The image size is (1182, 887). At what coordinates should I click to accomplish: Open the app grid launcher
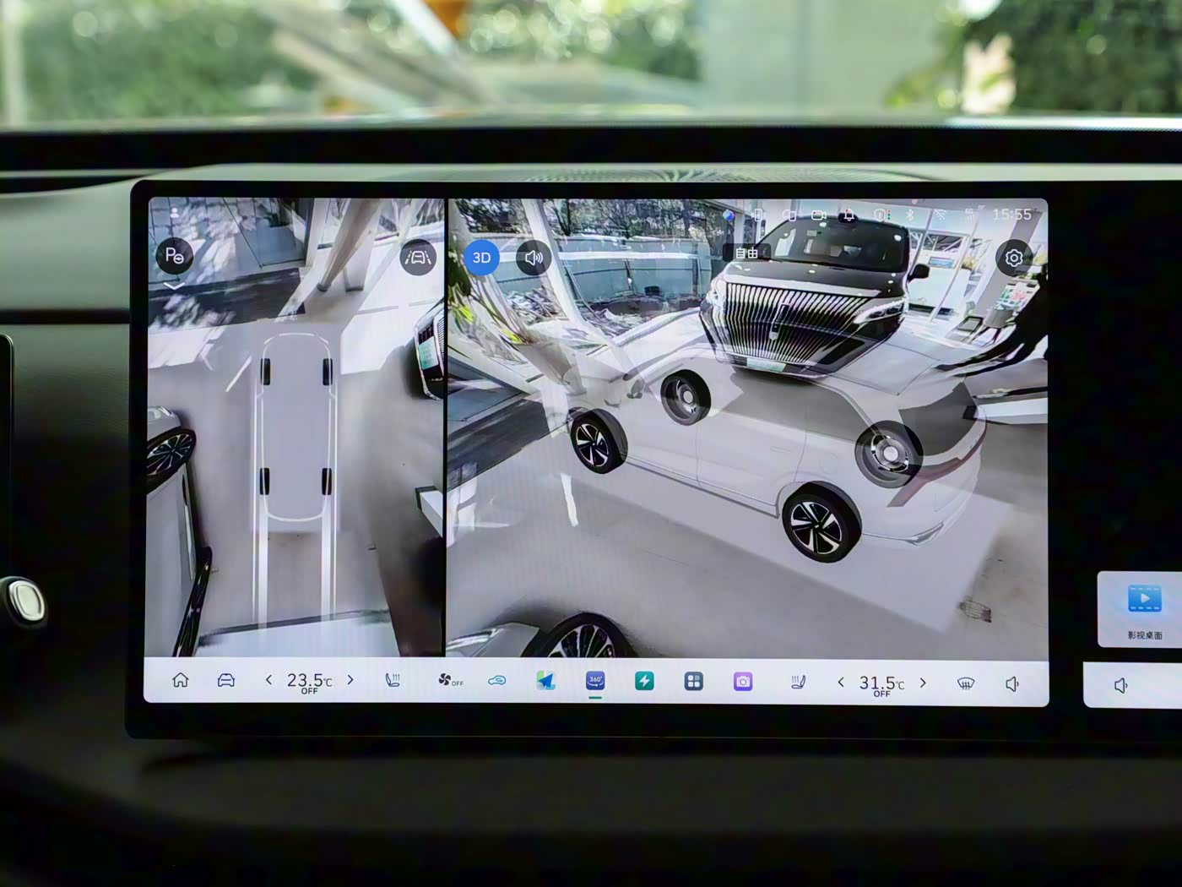[x=693, y=681]
